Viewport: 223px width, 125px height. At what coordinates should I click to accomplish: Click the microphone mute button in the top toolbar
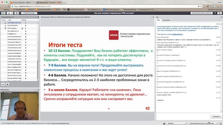pos(29,13)
